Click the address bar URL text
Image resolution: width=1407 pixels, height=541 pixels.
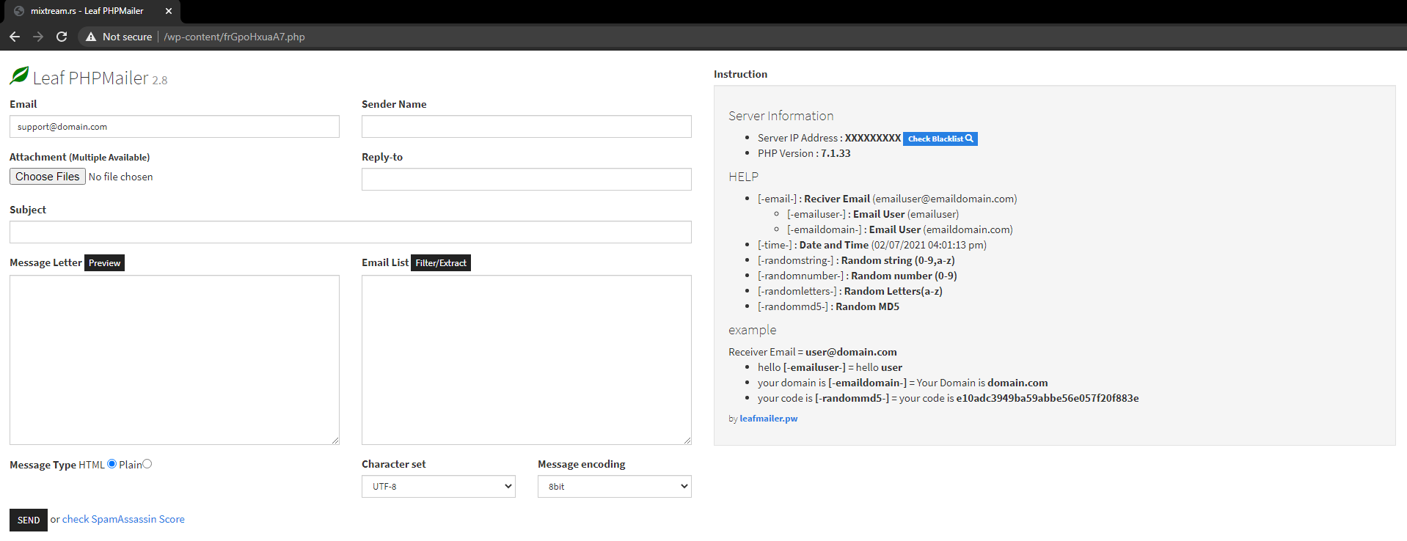coord(235,37)
